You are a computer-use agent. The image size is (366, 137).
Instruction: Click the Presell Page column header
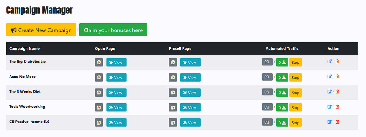point(180,48)
